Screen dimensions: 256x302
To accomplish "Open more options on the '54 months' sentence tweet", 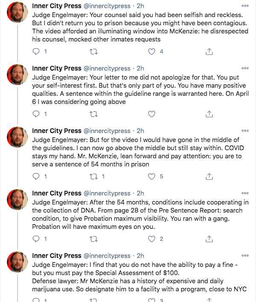I will coord(245,130).
